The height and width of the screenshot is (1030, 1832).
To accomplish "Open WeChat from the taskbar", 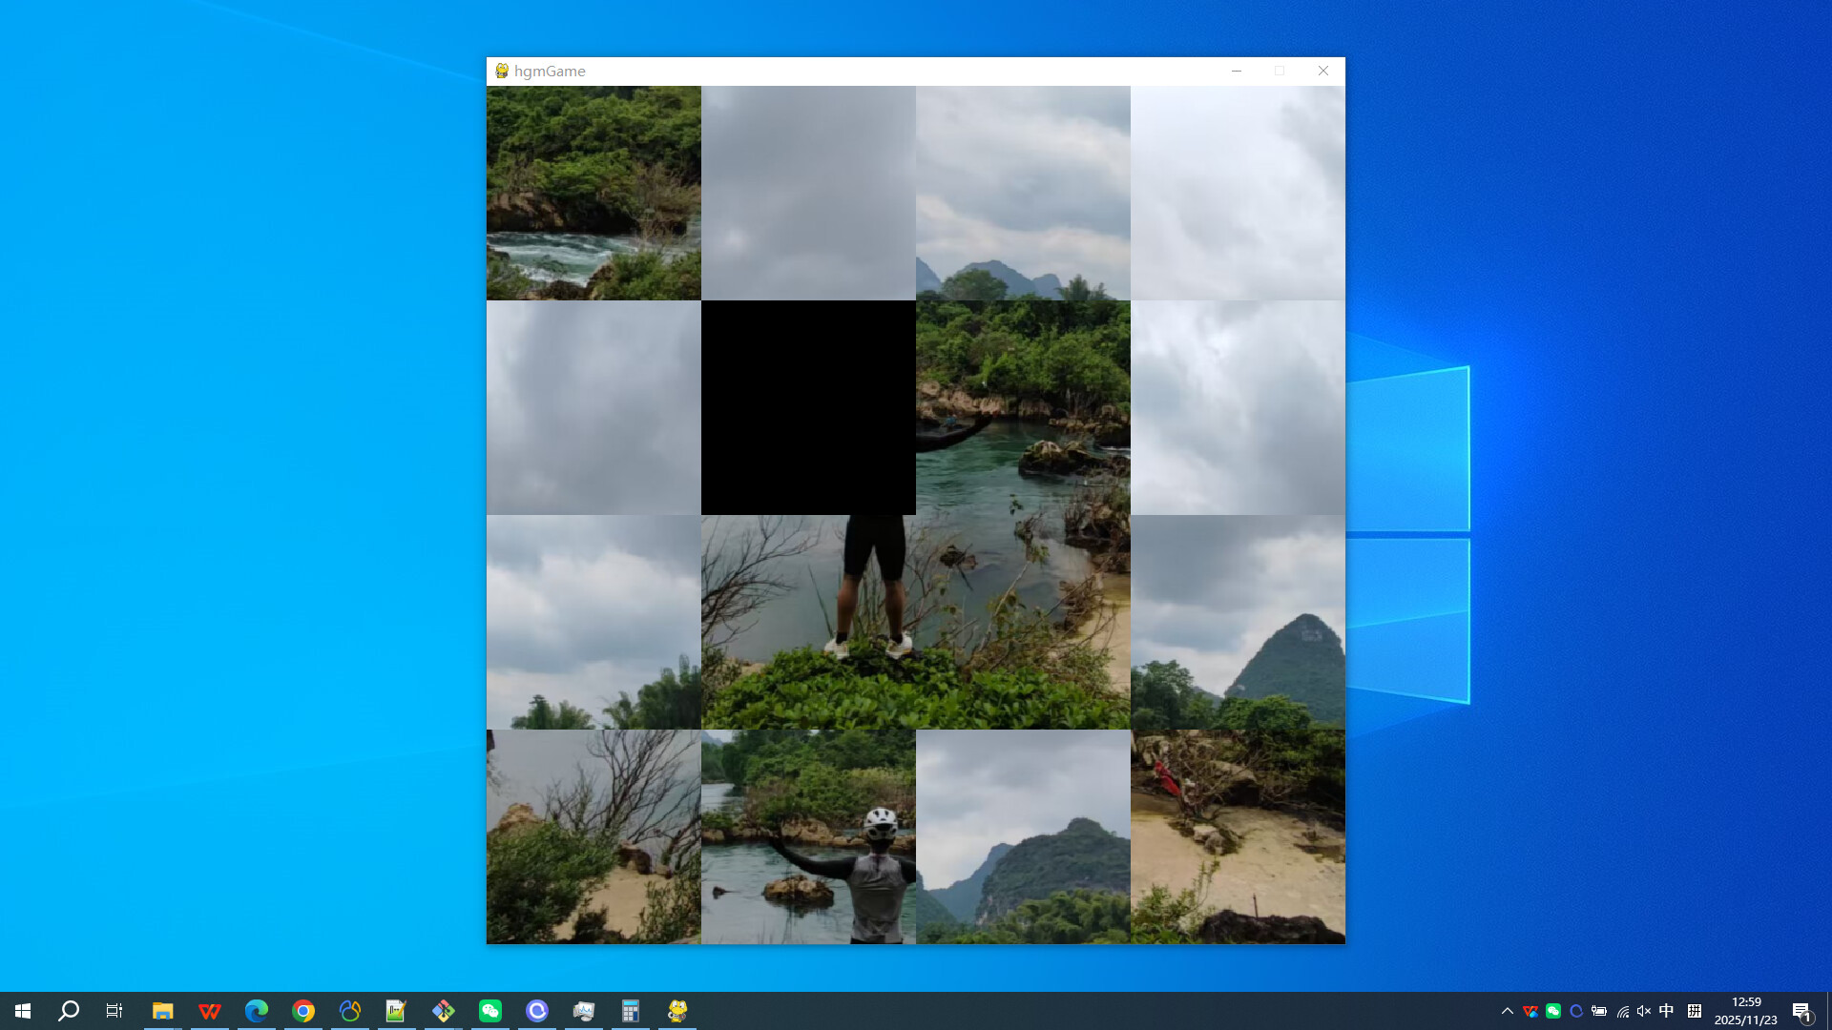I will (490, 1011).
